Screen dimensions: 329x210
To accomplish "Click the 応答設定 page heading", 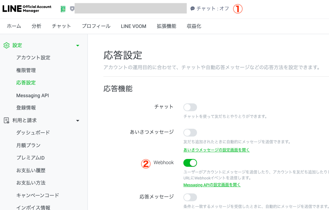I will coord(123,55).
